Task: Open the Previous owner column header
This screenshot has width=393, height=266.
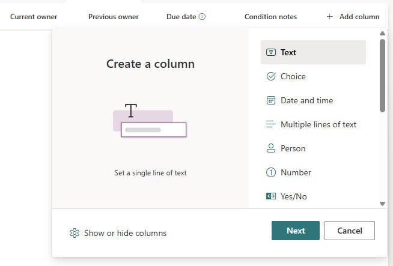Action: pos(113,17)
